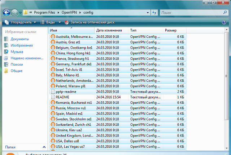The width and height of the screenshot is (231, 155).
Task: Click the Poland, Warsaw pl1 file icon
Action: point(53,86)
